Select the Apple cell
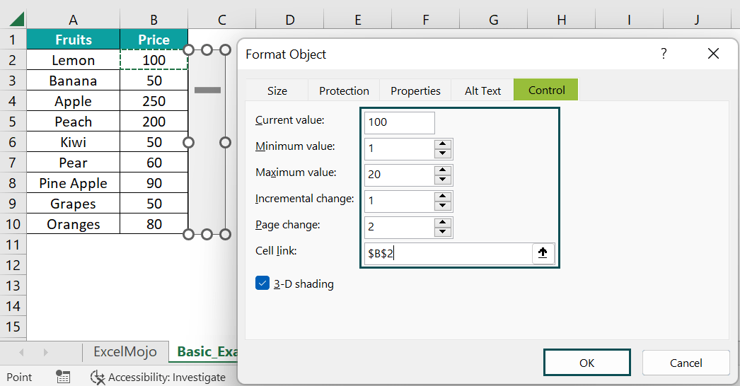The width and height of the screenshot is (740, 386). point(73,101)
